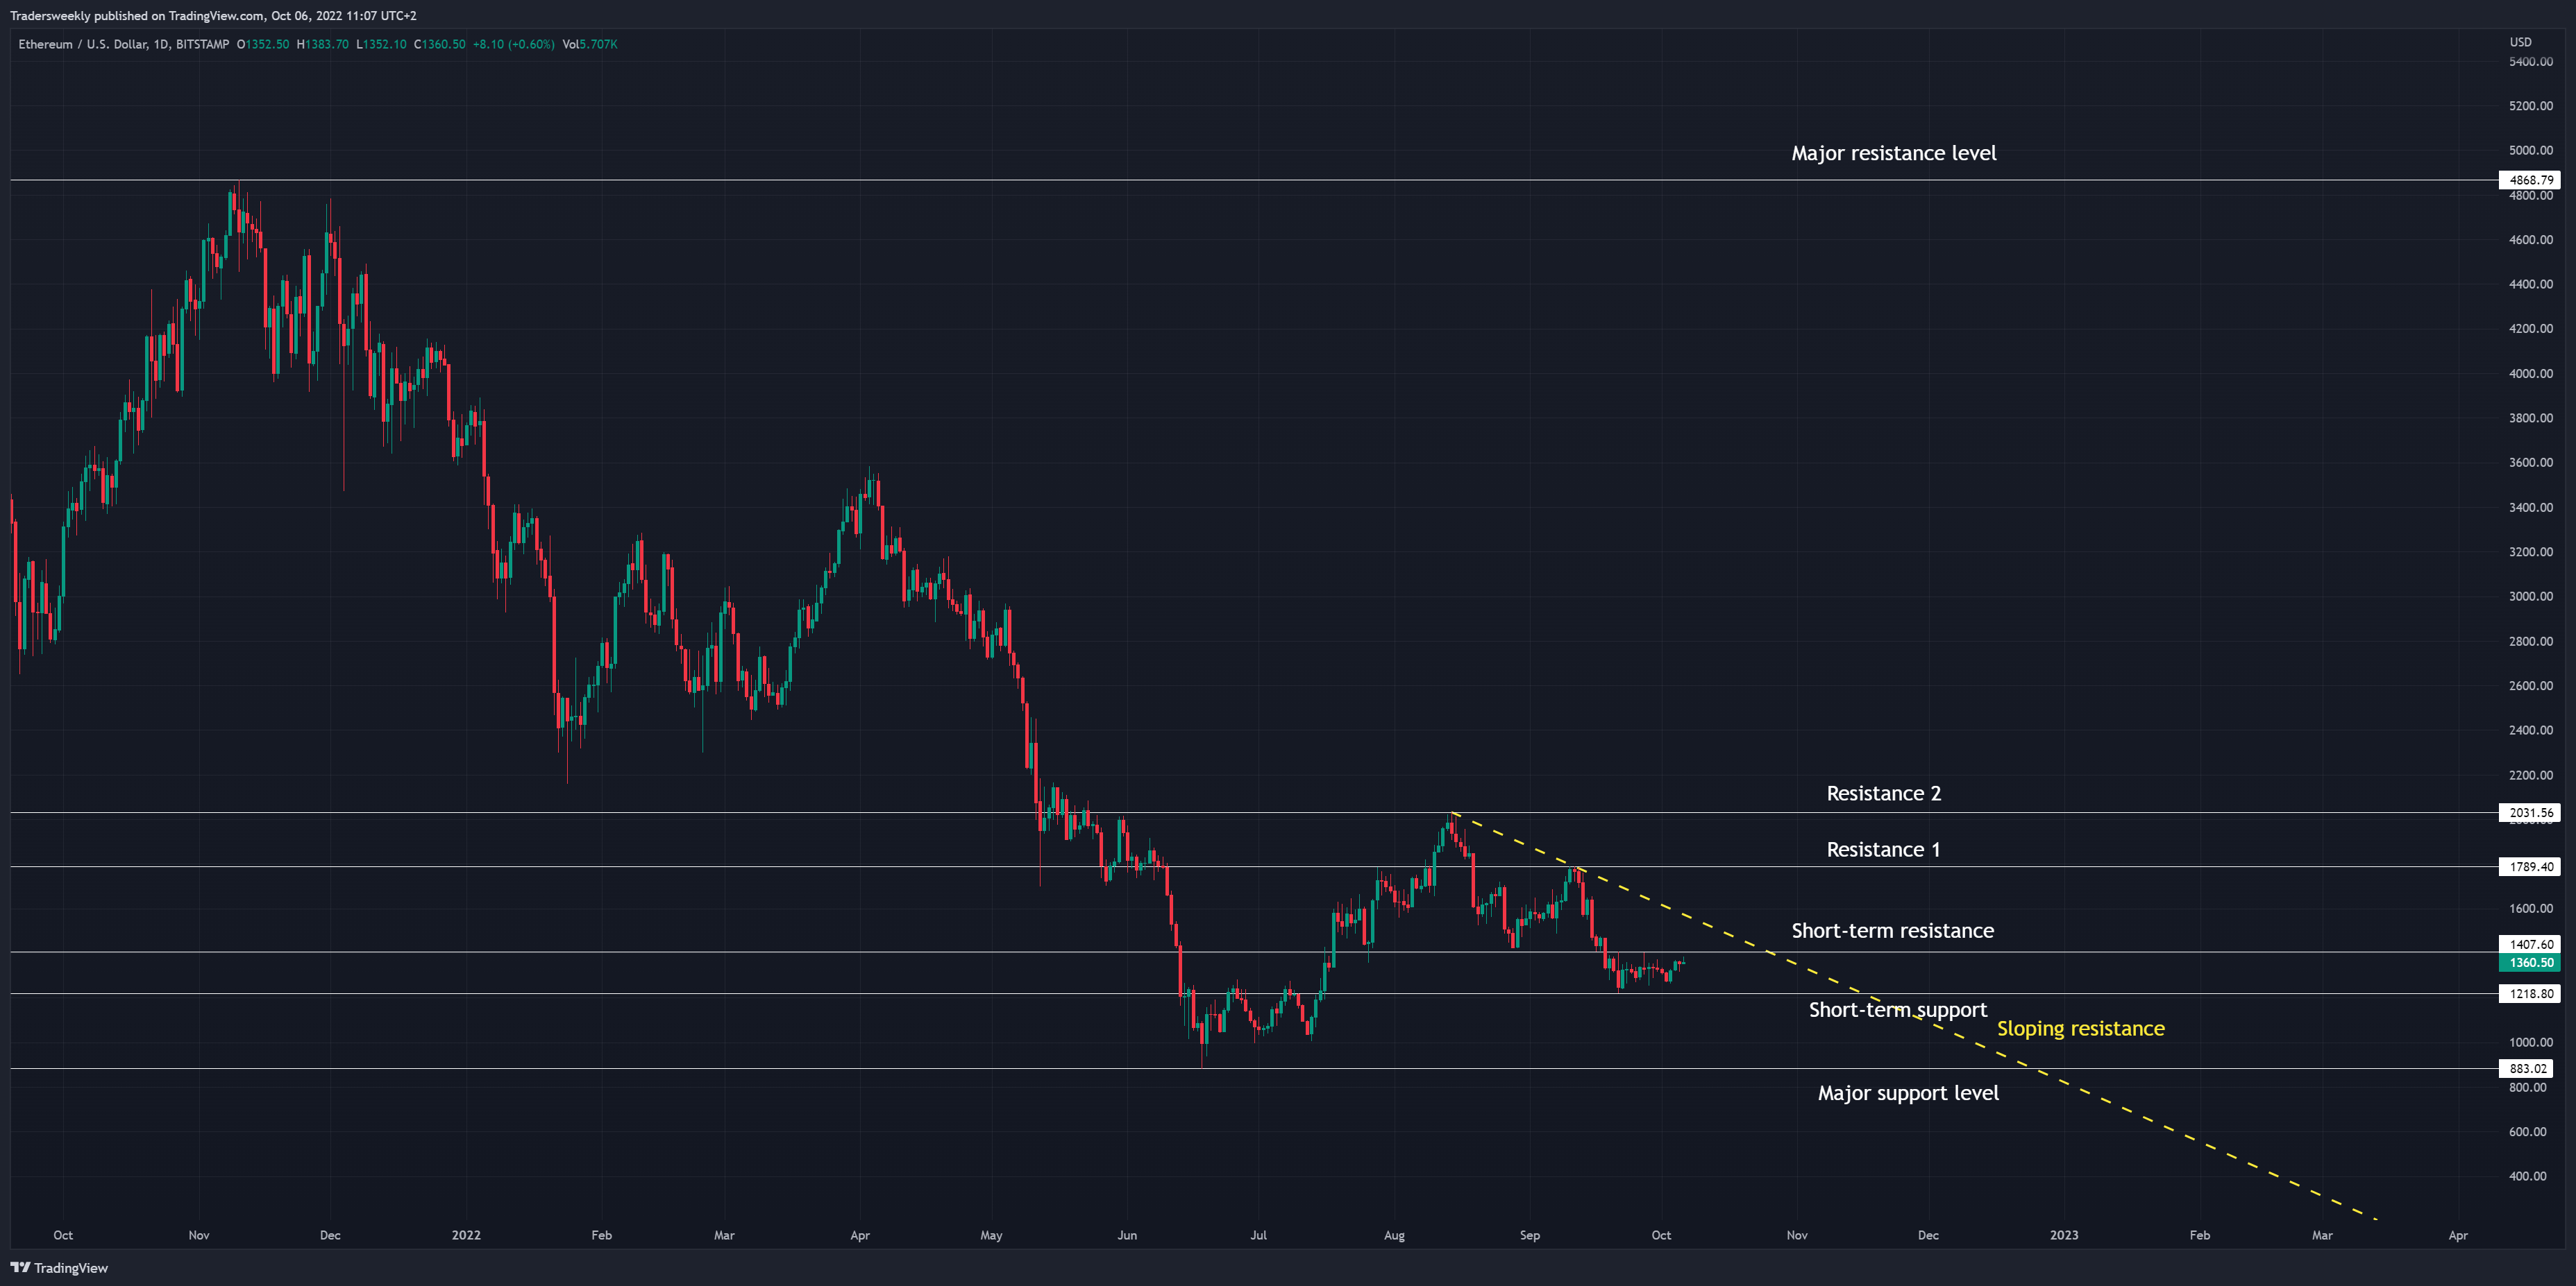Screen dimensions: 2576x1286
Task: Click the Vol 5.707K value
Action: pyautogui.click(x=590, y=44)
